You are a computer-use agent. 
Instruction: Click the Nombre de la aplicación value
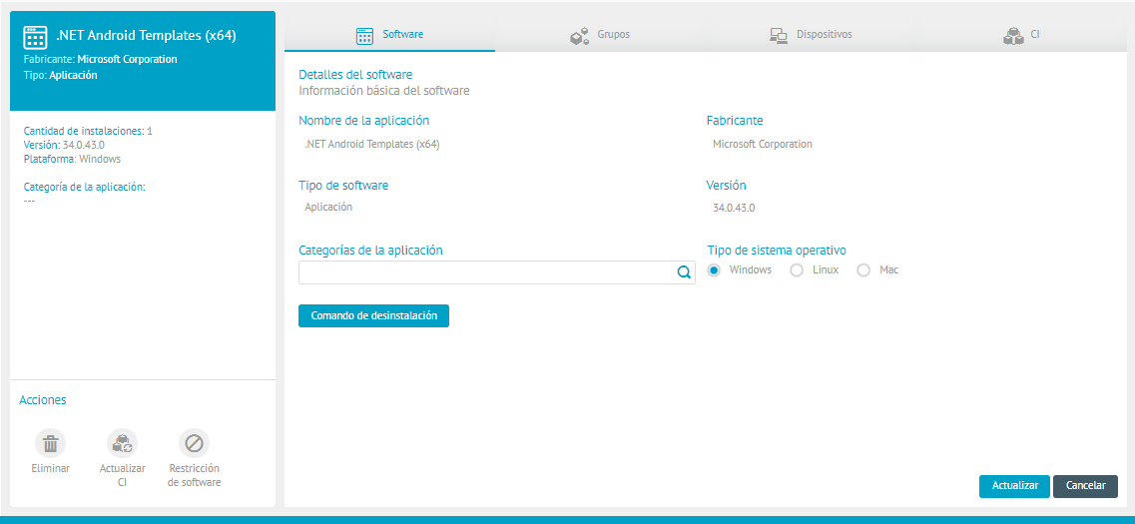[372, 144]
